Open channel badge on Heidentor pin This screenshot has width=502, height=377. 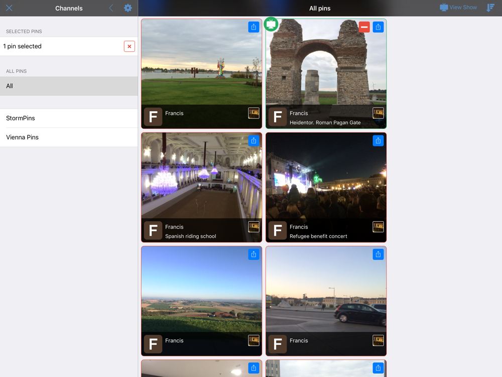[x=378, y=113]
